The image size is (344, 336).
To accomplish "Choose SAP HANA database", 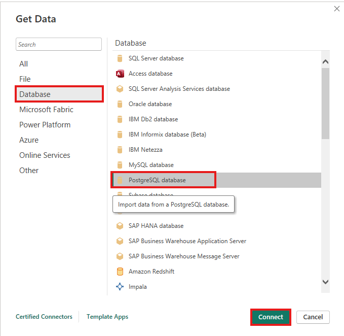I will coord(217,226).
